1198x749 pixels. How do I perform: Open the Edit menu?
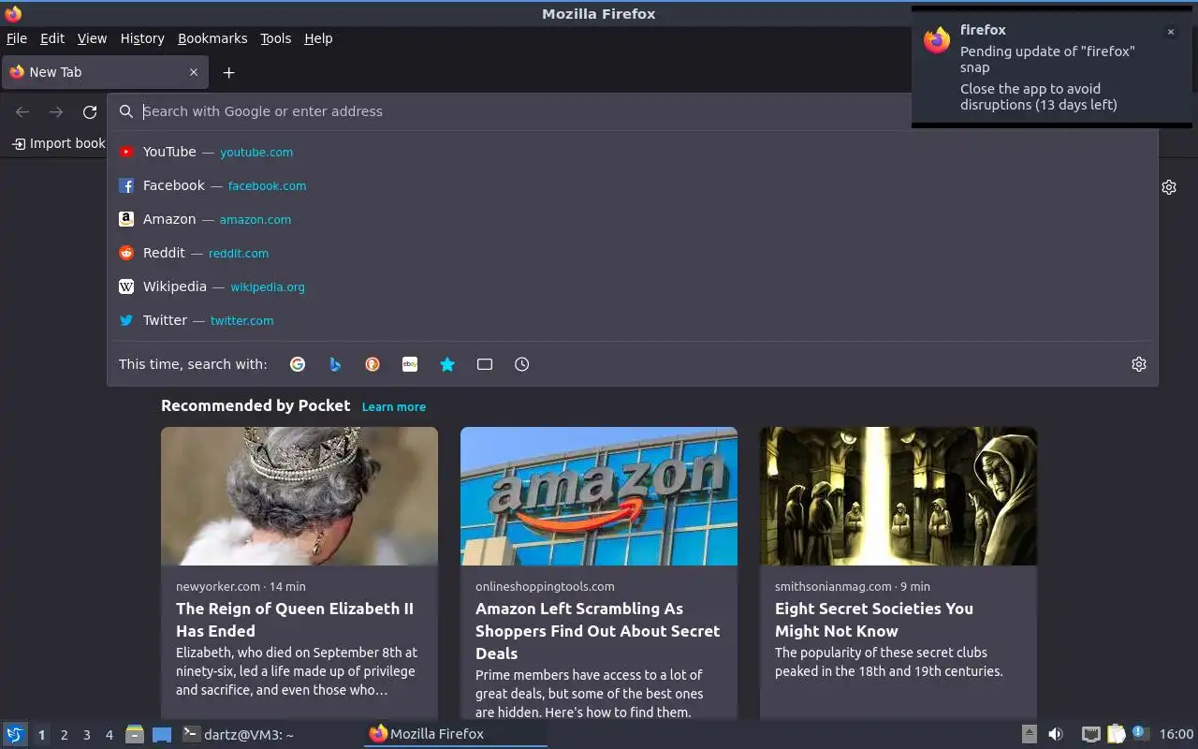(52, 38)
